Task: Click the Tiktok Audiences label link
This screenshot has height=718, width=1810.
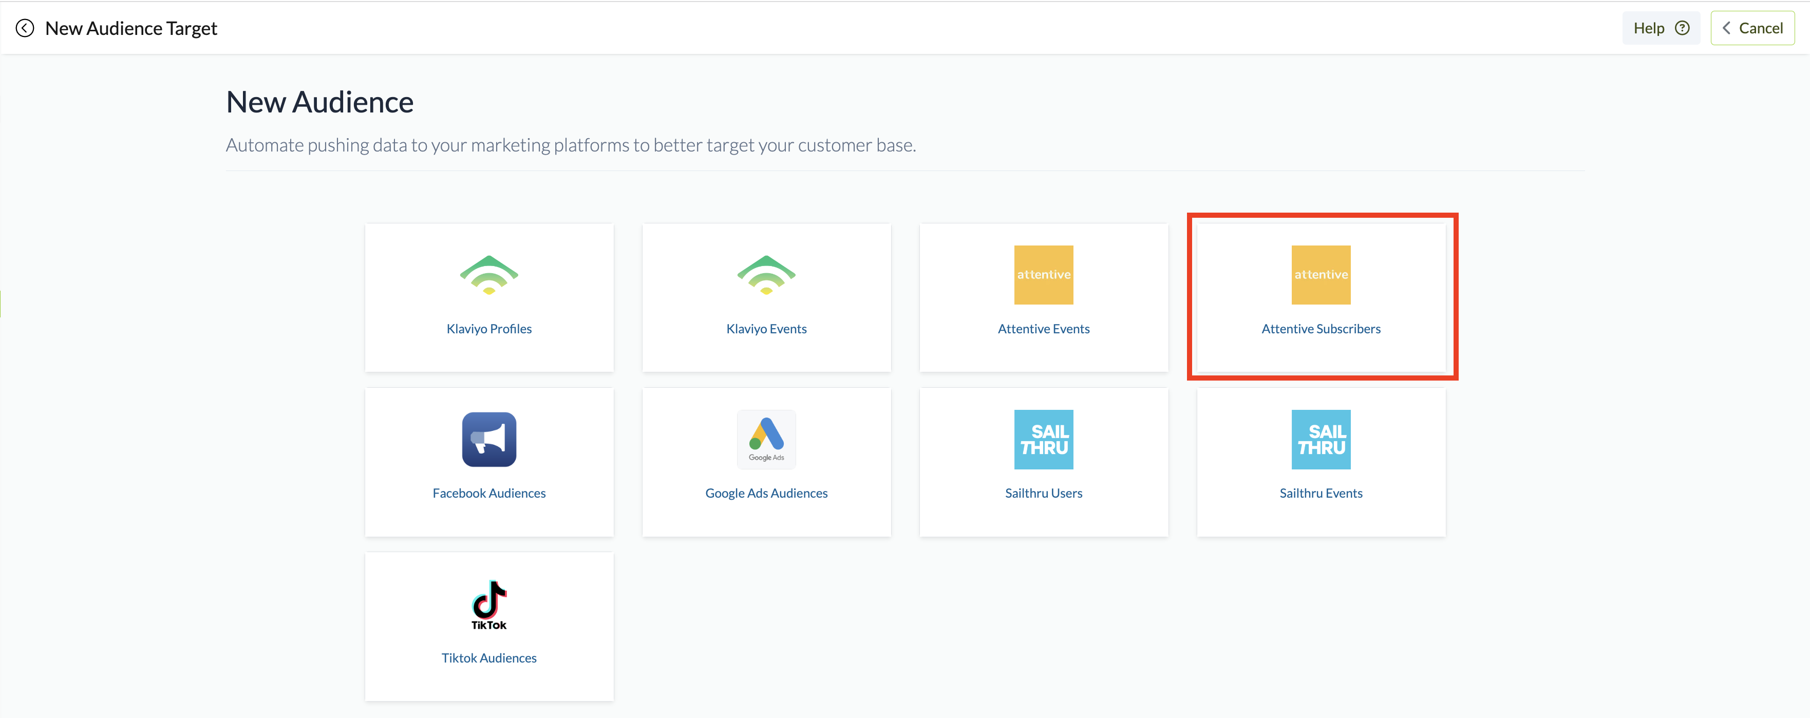Action: pos(489,657)
